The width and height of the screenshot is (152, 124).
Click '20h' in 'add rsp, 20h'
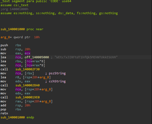click(x=28, y=105)
